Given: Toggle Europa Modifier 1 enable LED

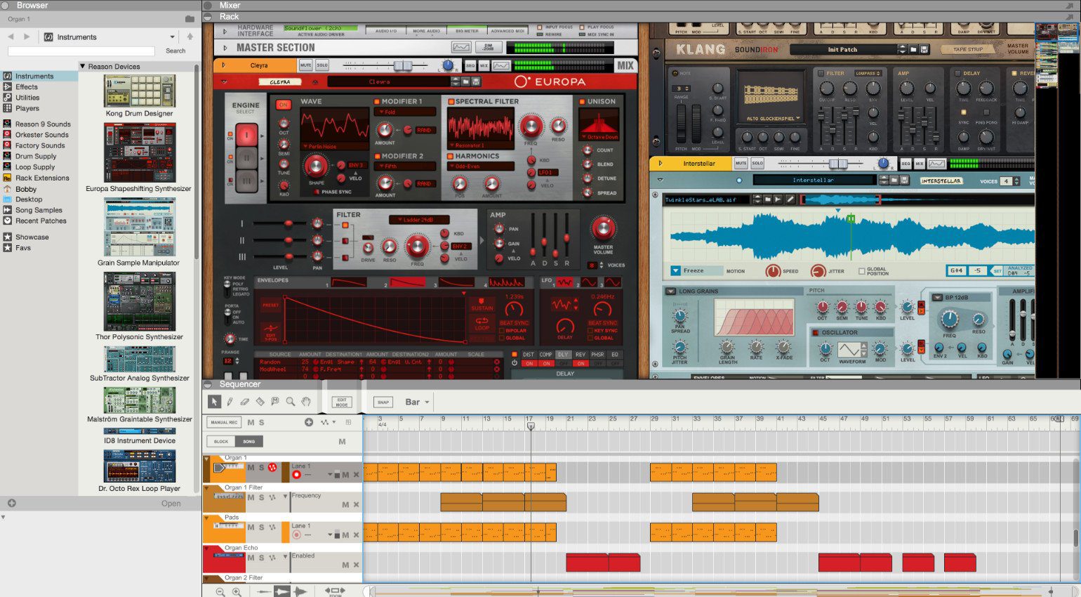Looking at the screenshot, I should pyautogui.click(x=377, y=102).
